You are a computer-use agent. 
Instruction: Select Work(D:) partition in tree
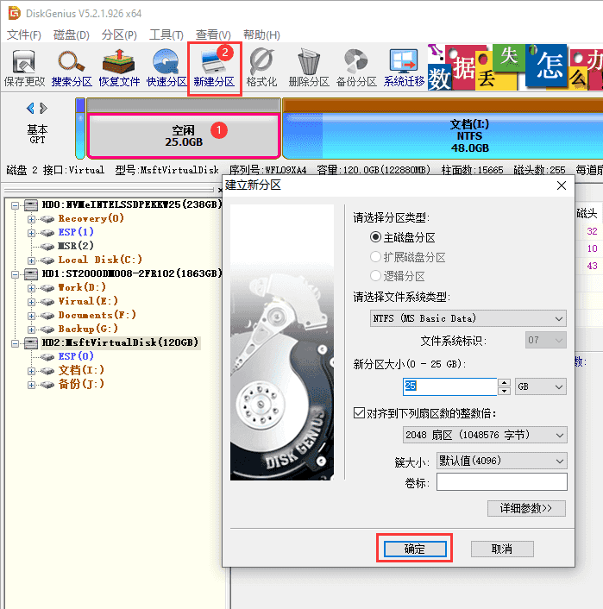tap(82, 287)
